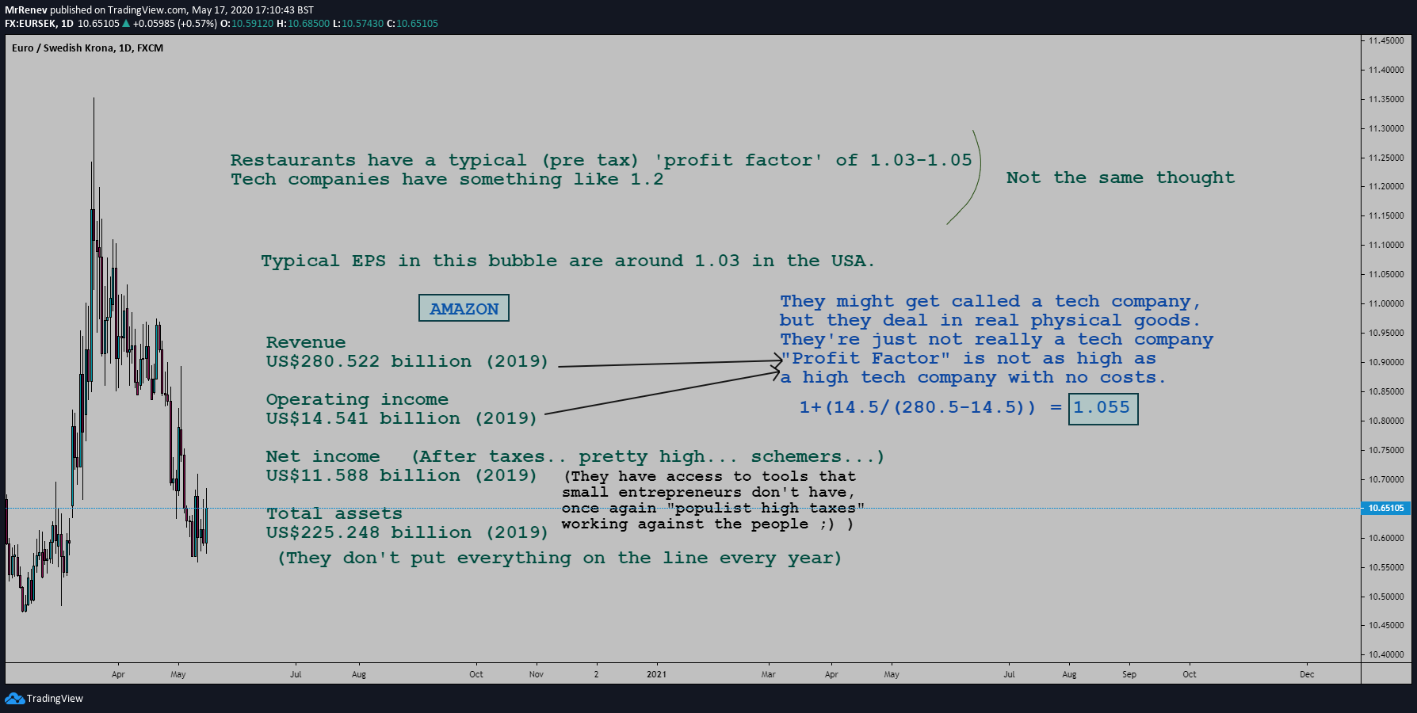Click the 10.40000 price axis label

pyautogui.click(x=1386, y=654)
